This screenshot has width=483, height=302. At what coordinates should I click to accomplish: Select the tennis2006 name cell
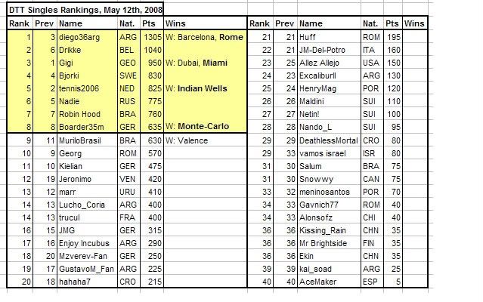(x=88, y=88)
